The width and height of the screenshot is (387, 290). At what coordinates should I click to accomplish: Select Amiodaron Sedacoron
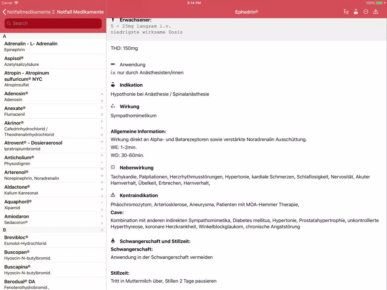[x=53, y=220]
